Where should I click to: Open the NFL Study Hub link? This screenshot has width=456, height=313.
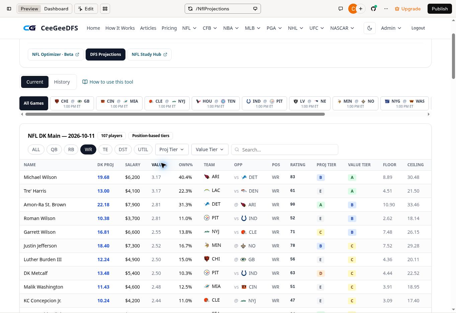pyautogui.click(x=150, y=55)
